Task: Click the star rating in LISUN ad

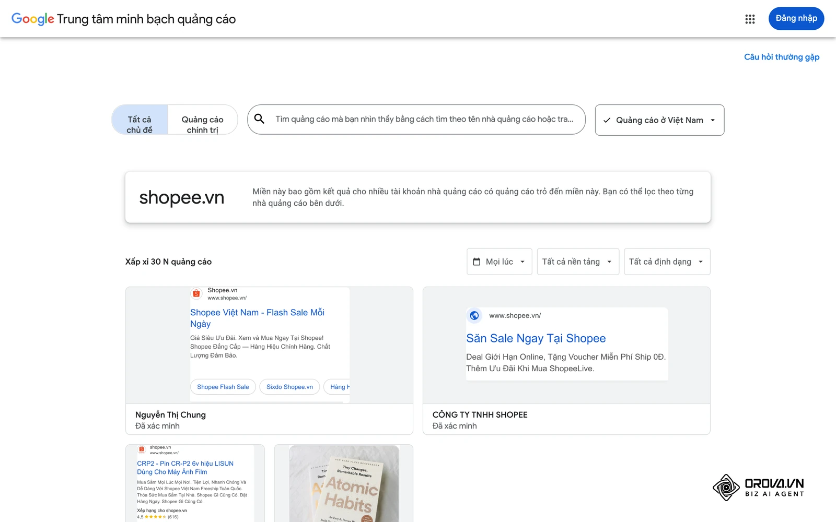Action: (155, 517)
